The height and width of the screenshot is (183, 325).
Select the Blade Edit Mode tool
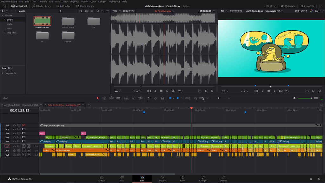tap(118, 98)
